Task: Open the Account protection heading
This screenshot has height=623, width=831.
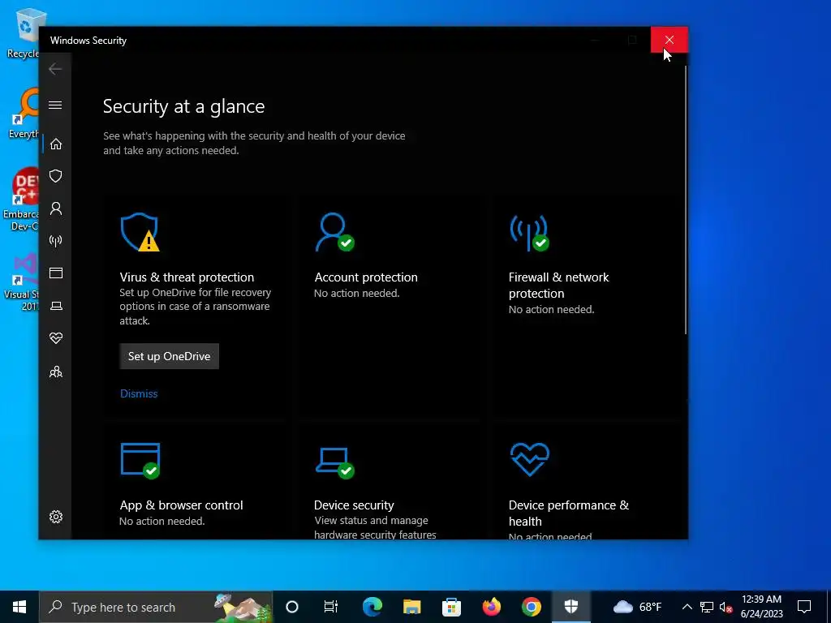Action: pos(366,277)
